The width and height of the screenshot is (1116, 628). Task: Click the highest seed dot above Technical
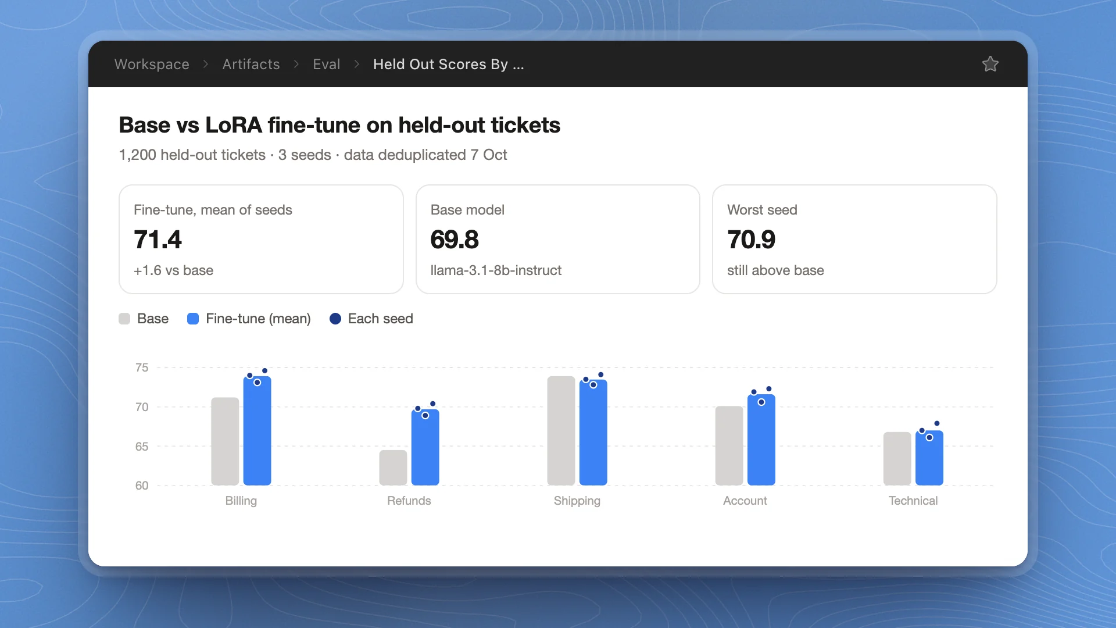coord(937,423)
